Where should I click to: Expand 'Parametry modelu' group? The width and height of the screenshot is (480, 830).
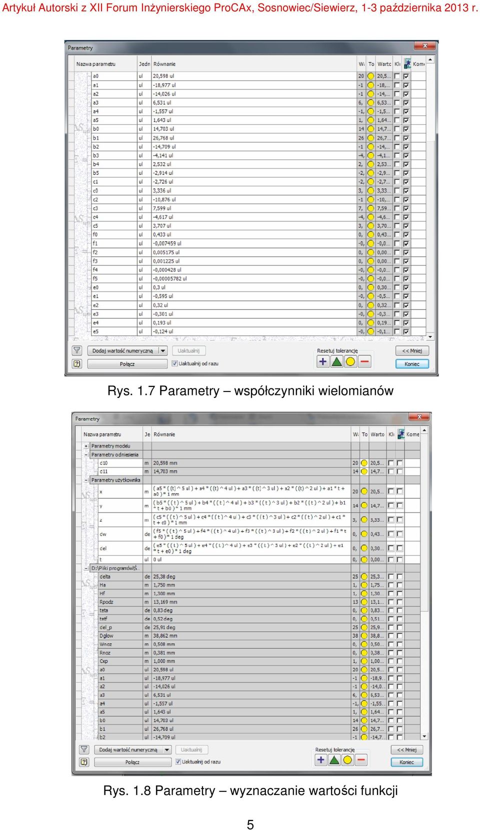coord(86,446)
